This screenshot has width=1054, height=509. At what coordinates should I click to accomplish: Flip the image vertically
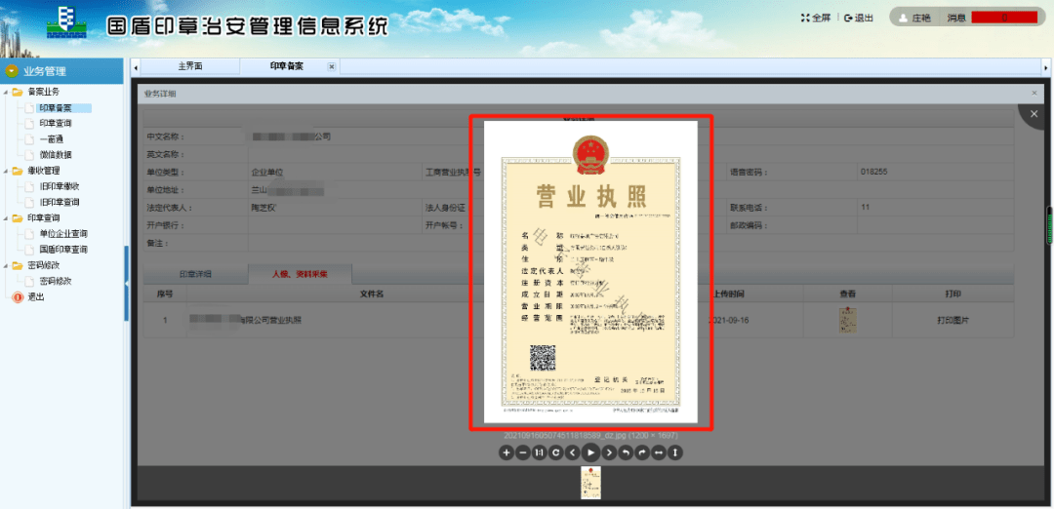point(675,453)
